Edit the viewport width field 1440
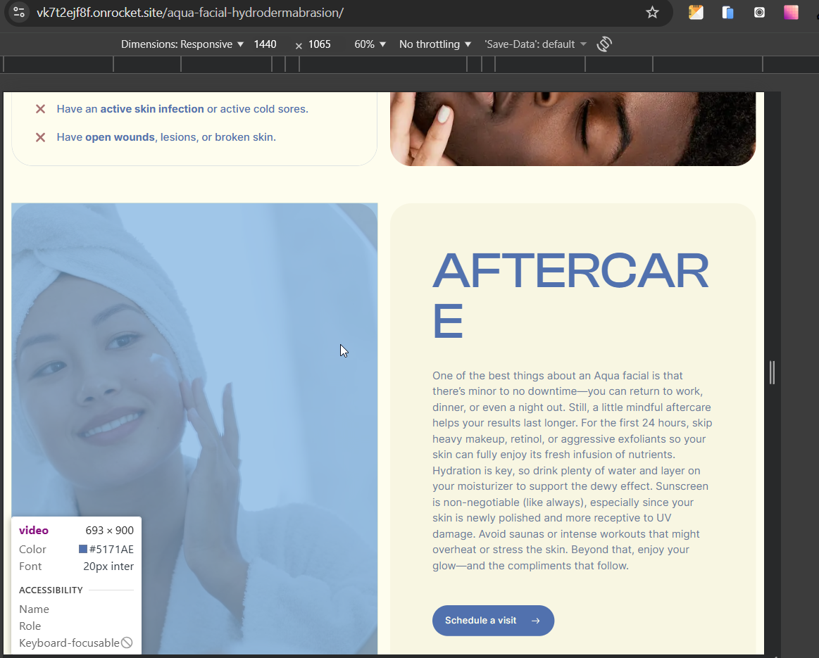Screen dimensions: 819x658 pos(265,44)
